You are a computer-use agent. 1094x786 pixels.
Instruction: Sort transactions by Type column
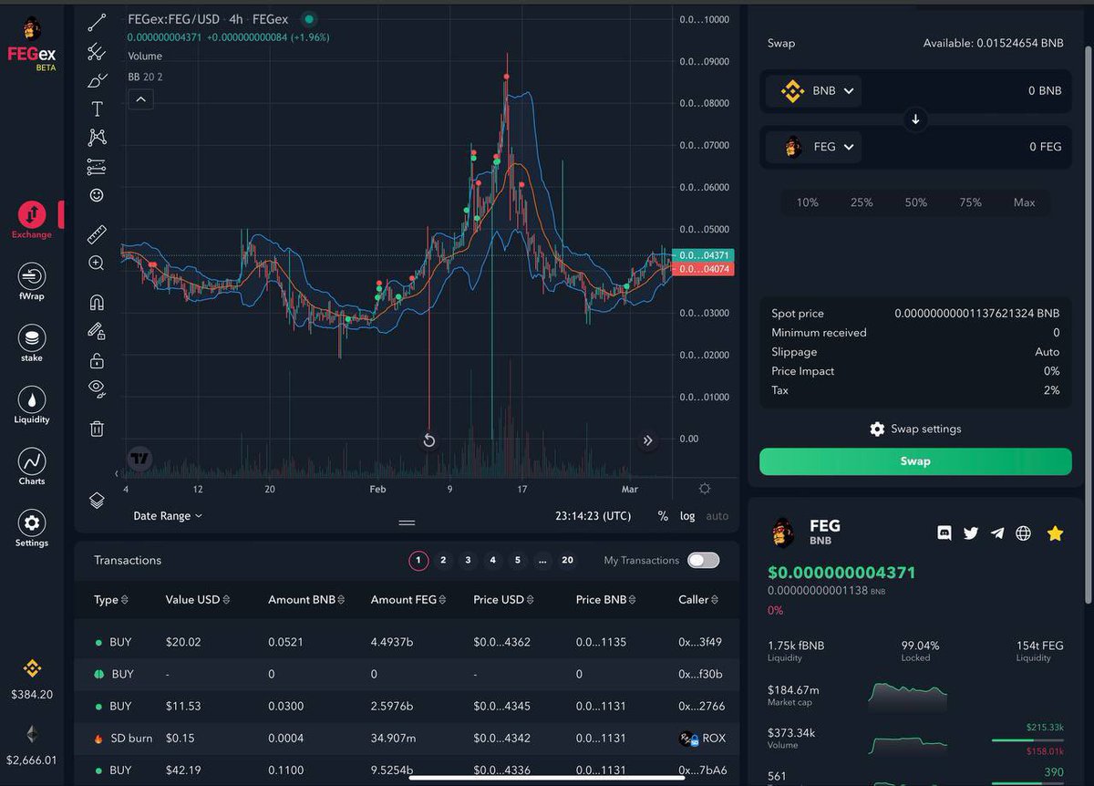point(111,600)
